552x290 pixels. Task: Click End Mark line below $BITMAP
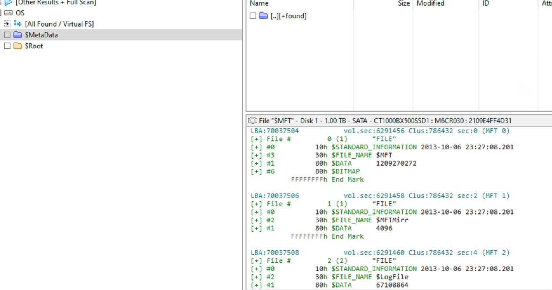coord(327,180)
